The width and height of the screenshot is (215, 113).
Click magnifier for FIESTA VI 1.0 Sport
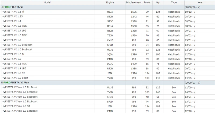click(4, 78)
